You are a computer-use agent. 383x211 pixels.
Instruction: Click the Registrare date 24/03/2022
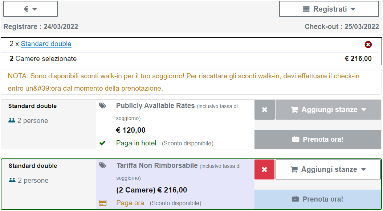coord(61,26)
